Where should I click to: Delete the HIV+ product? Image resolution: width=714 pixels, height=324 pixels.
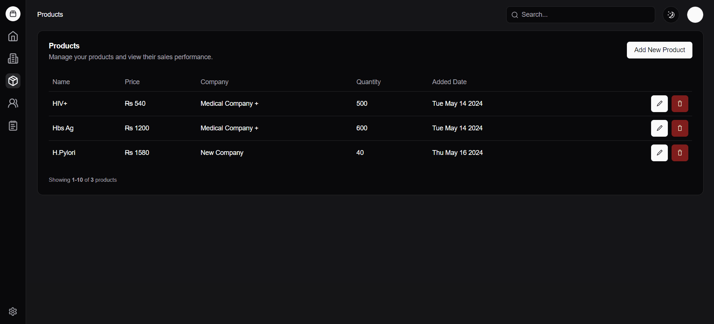(x=680, y=104)
